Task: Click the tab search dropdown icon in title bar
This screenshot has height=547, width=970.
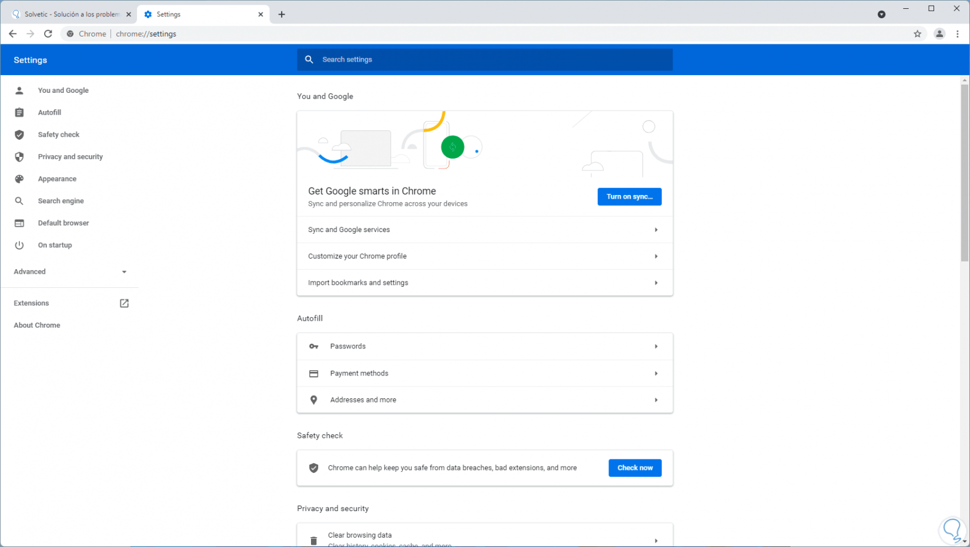Action: 881,15
